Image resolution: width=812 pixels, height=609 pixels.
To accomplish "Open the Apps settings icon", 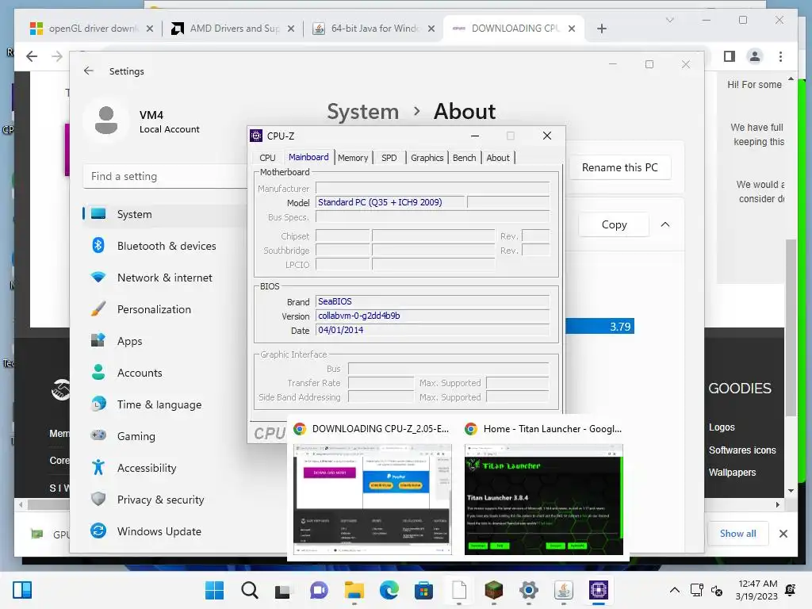I will (98, 341).
